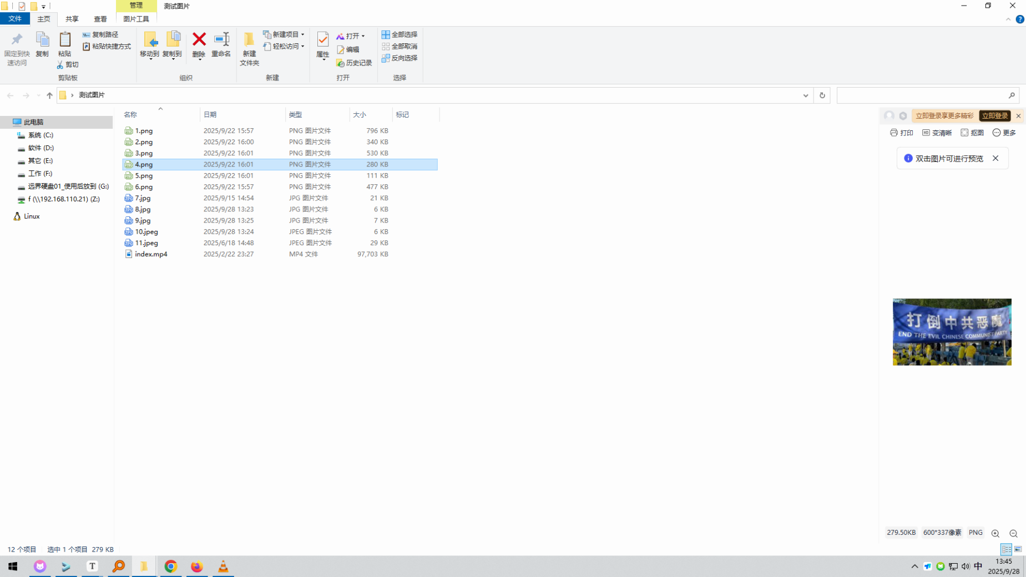Navigate up one folder level
The width and height of the screenshot is (1026, 577).
[x=49, y=95]
